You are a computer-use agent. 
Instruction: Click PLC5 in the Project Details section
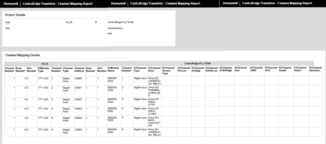click(x=69, y=22)
